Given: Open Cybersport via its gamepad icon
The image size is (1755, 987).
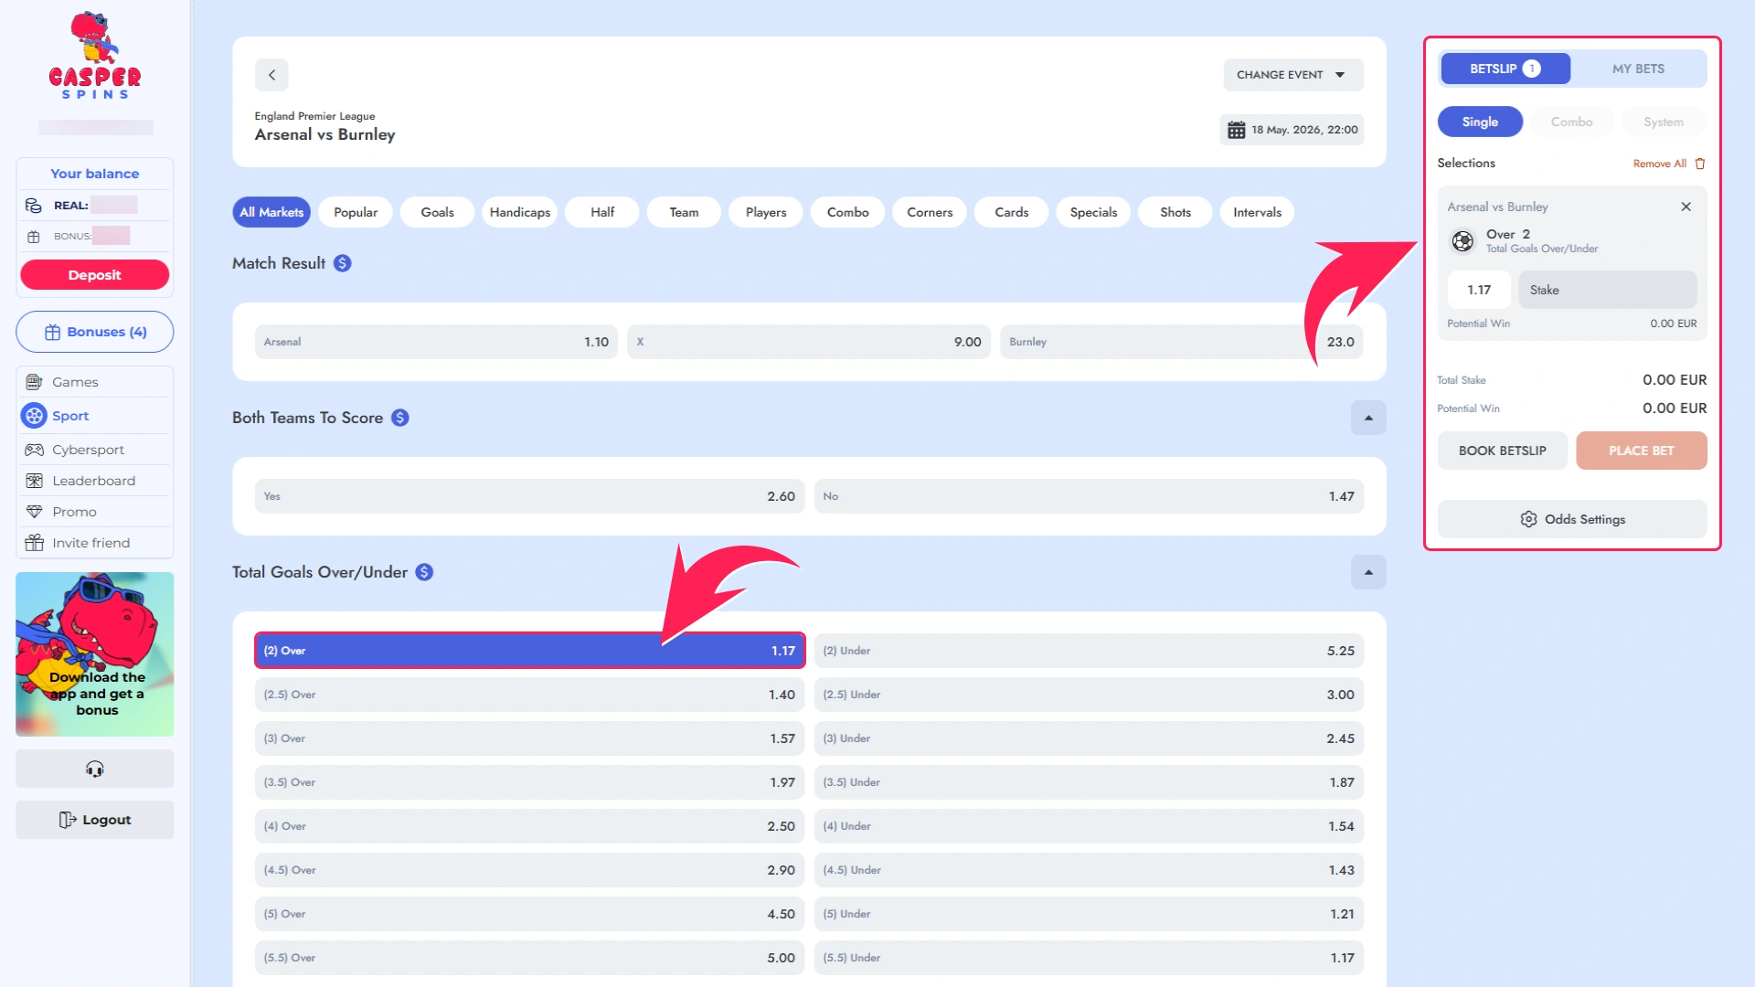Looking at the screenshot, I should pos(34,450).
